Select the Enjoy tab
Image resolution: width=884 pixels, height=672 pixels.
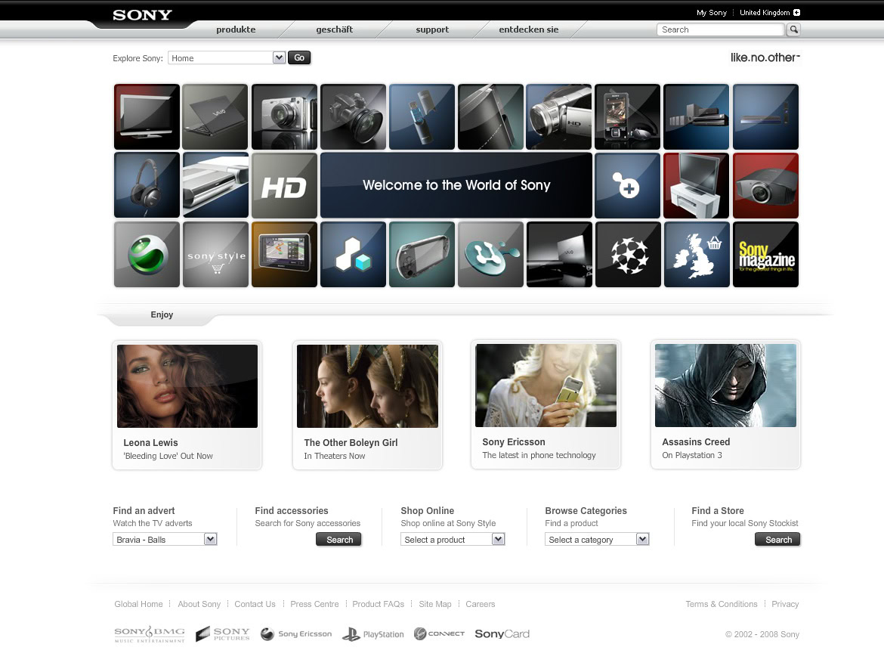point(162,315)
